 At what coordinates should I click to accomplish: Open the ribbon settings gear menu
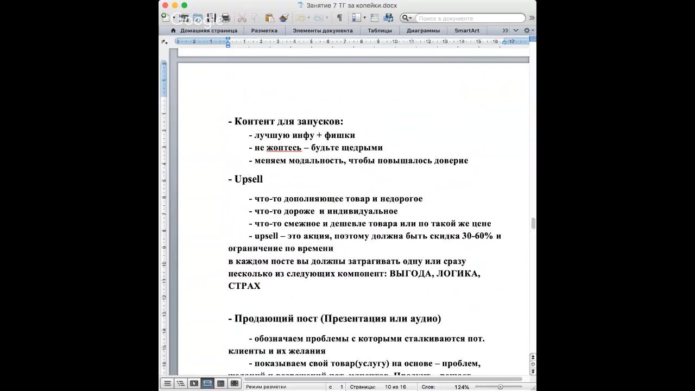point(528,30)
